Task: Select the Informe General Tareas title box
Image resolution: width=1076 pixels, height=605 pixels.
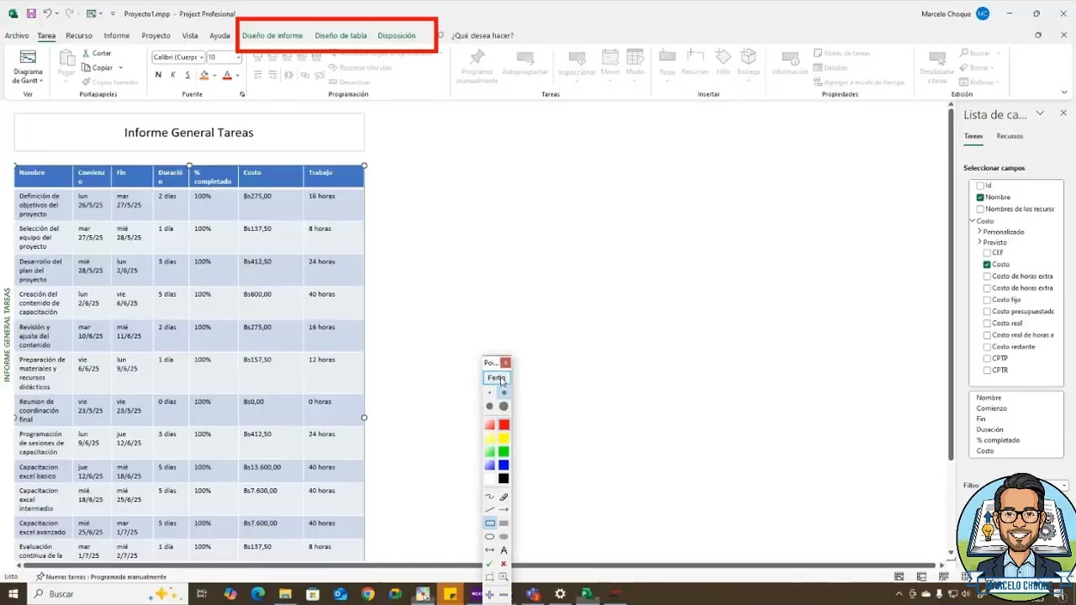Action: click(x=189, y=132)
